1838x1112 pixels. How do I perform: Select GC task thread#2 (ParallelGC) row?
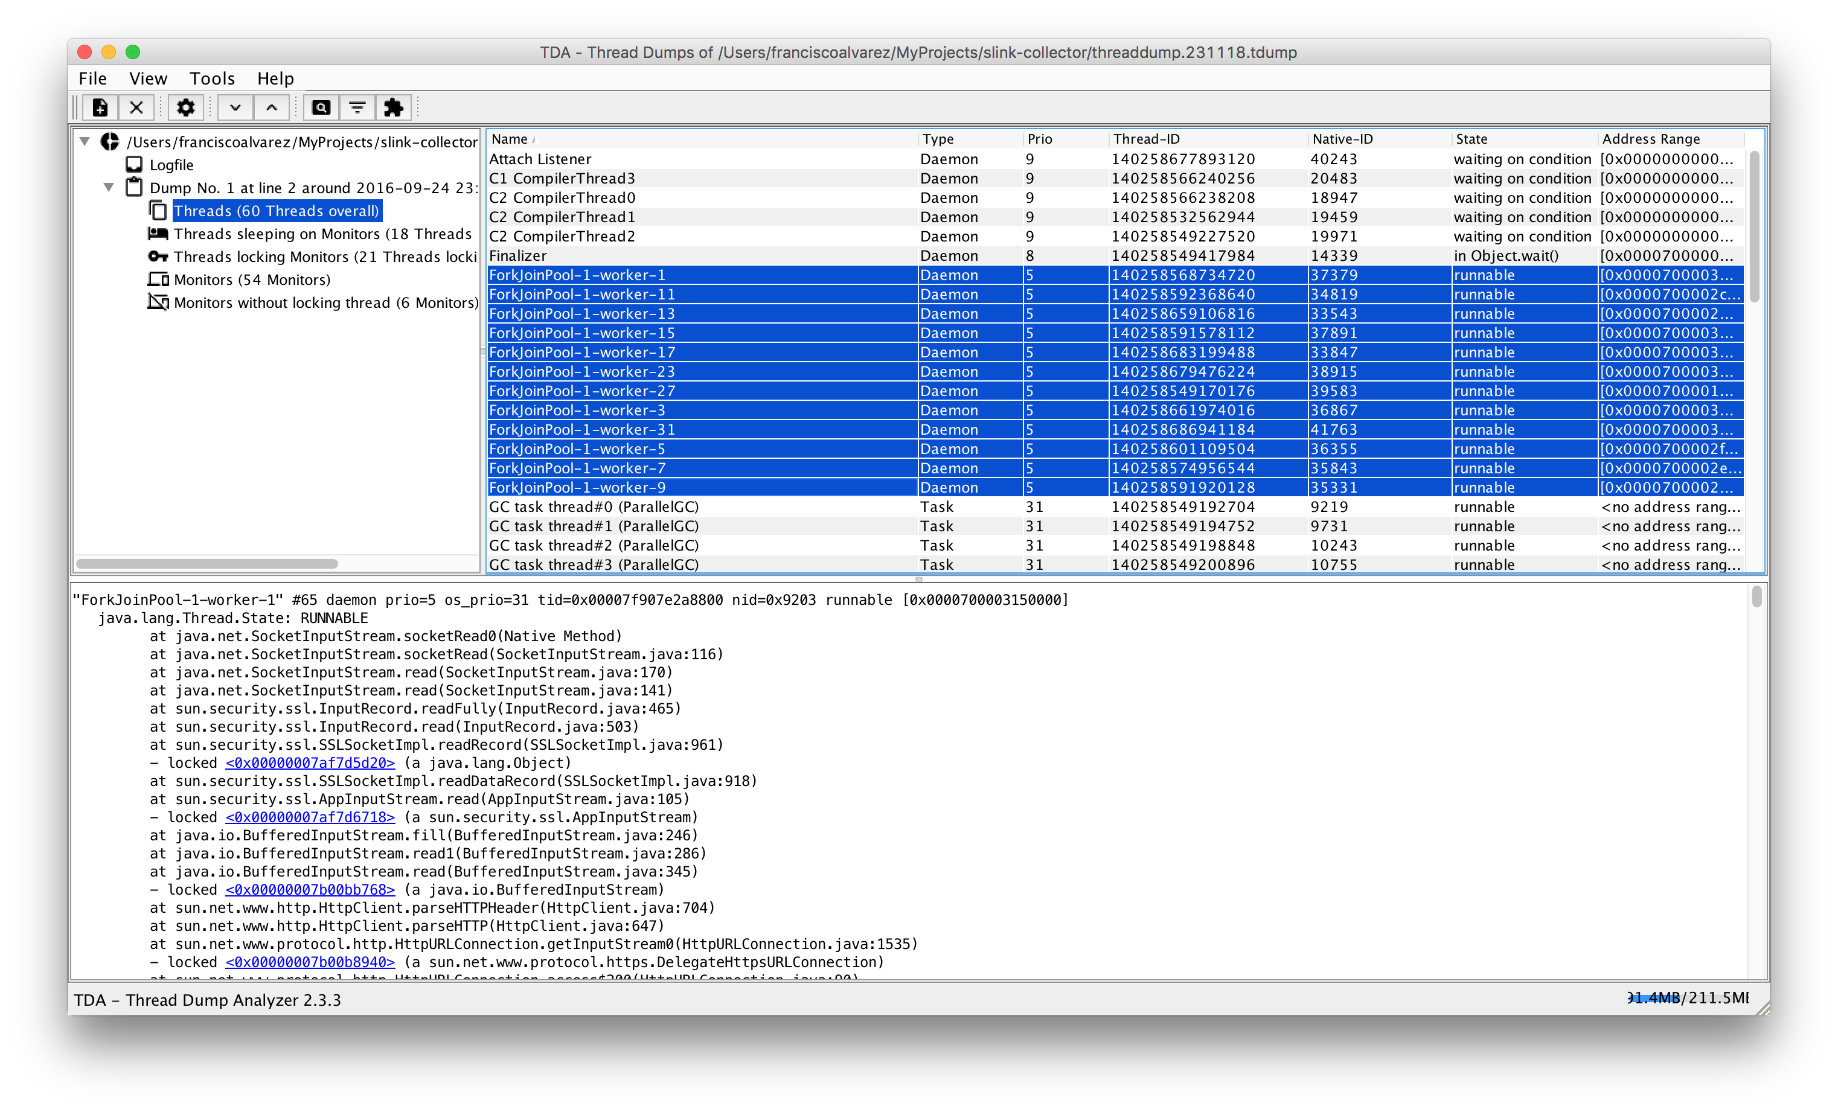(1115, 545)
